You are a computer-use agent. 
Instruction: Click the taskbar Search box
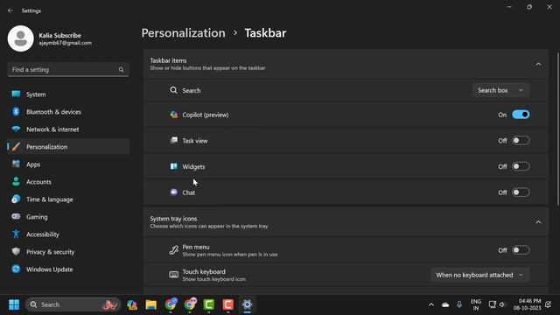pos(73,304)
